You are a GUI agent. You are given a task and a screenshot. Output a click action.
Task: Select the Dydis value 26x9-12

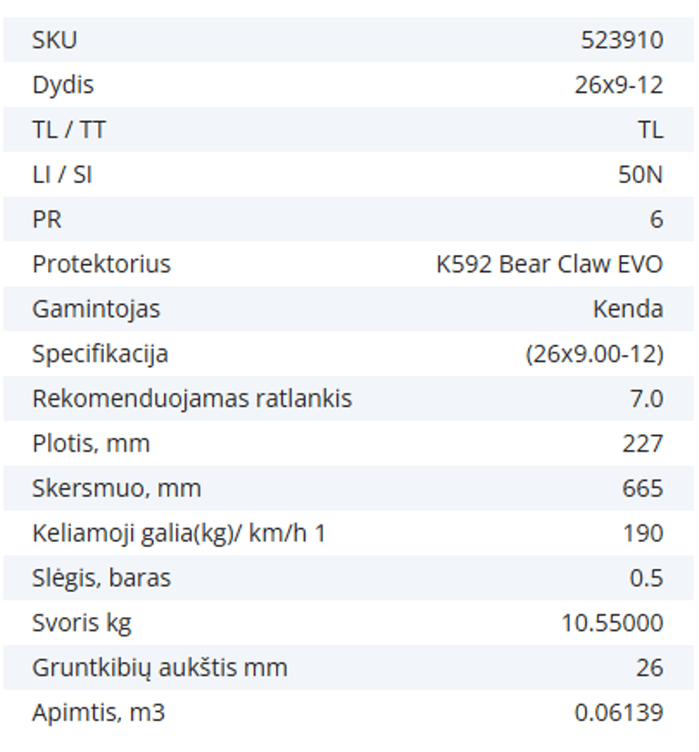point(618,85)
